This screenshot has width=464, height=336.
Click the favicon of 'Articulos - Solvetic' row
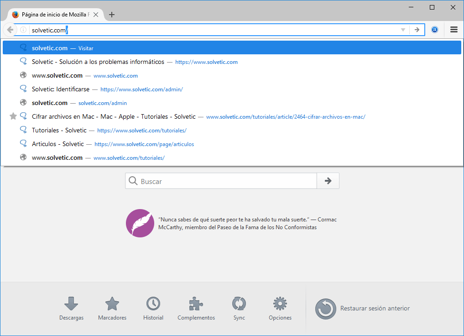coord(23,143)
